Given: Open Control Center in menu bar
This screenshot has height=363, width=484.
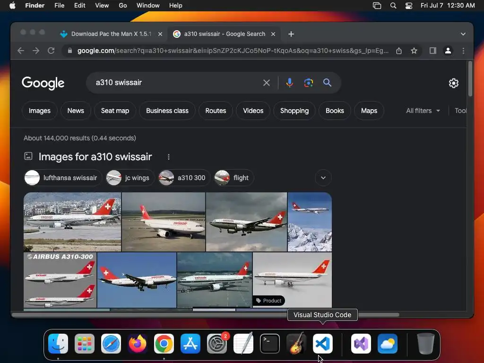Looking at the screenshot, I should tap(409, 6).
